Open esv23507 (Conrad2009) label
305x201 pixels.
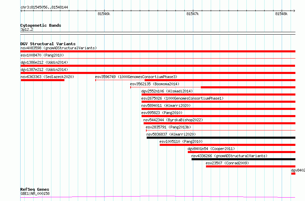point(228,163)
